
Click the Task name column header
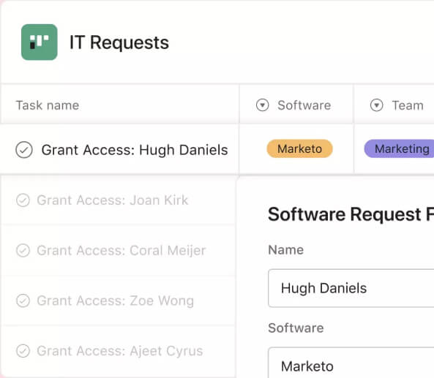pyautogui.click(x=48, y=105)
